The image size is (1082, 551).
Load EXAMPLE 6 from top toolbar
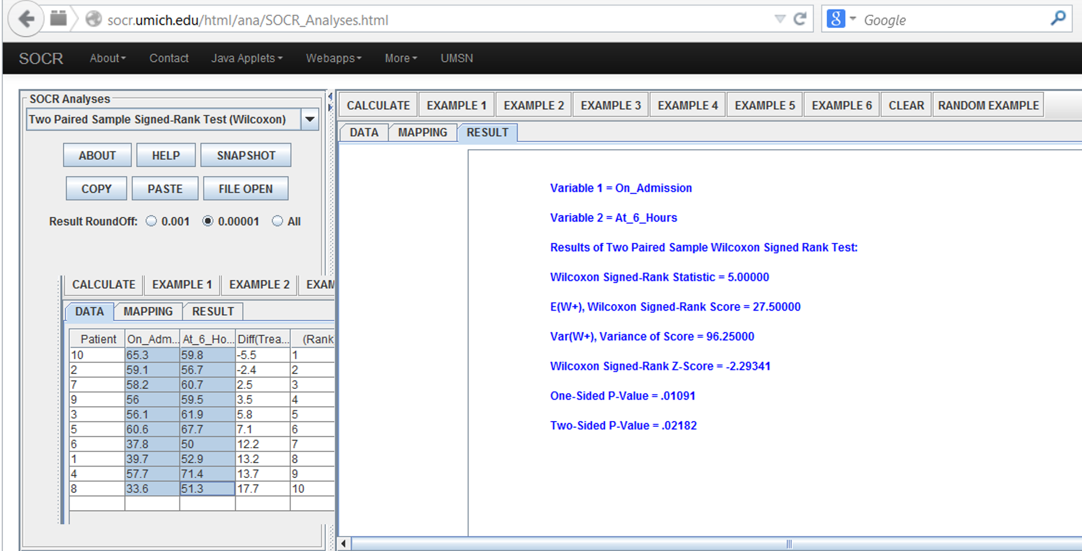842,105
